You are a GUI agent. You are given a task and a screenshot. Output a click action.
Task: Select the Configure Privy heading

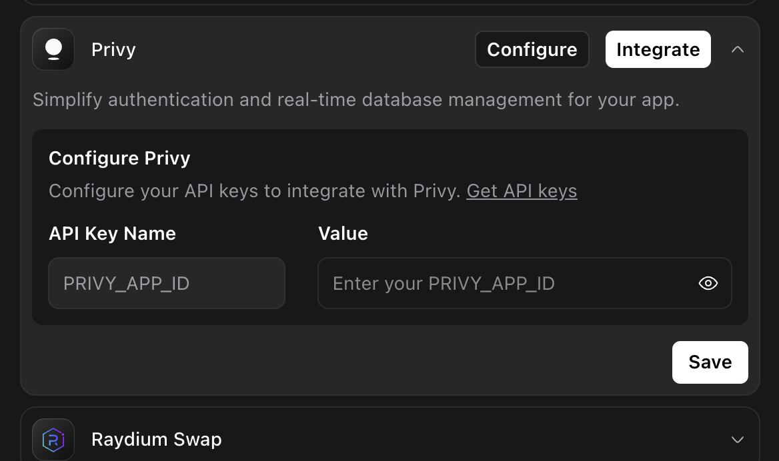[119, 159]
